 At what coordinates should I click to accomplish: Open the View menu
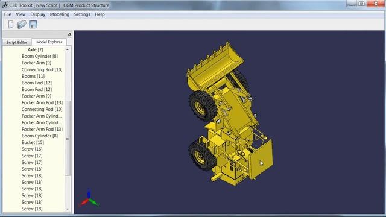pos(21,14)
